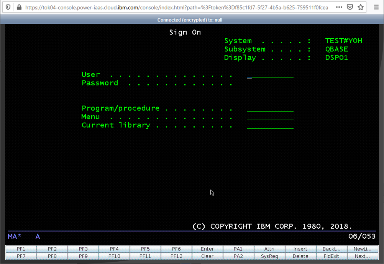Viewport: 384px width, 264px height.
Task: Click the tracking protection shield icon
Action: 8,7
